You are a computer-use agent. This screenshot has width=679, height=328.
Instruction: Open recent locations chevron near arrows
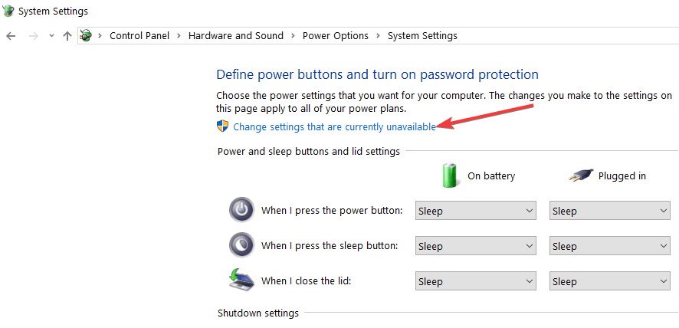51,36
